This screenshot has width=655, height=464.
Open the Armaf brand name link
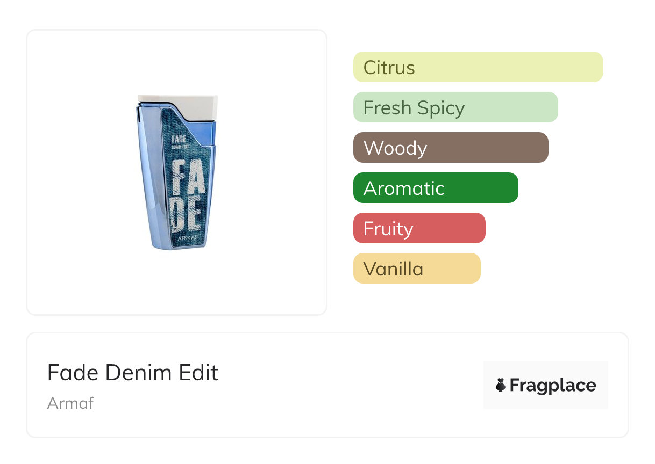tap(70, 403)
